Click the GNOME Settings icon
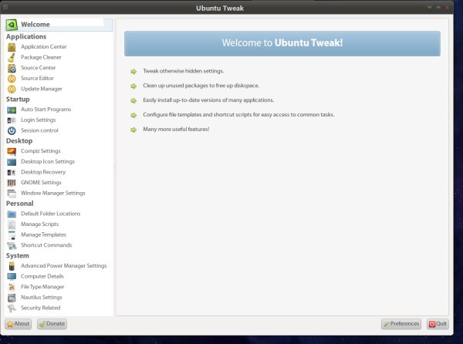Viewport: 463px width, 344px height. pos(12,183)
